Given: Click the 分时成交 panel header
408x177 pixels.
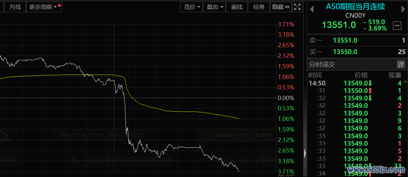Looking at the screenshot, I should (322, 65).
